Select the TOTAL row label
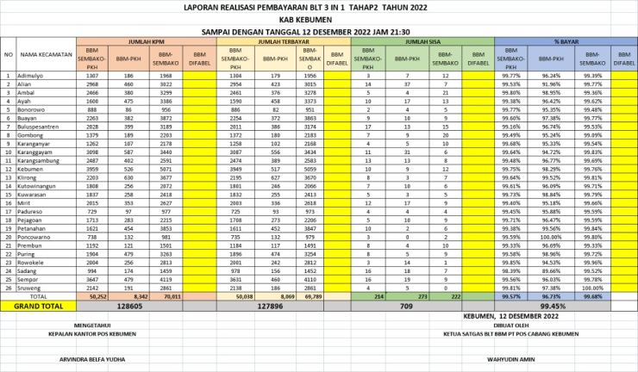This screenshot has width=638, height=372. (x=38, y=297)
